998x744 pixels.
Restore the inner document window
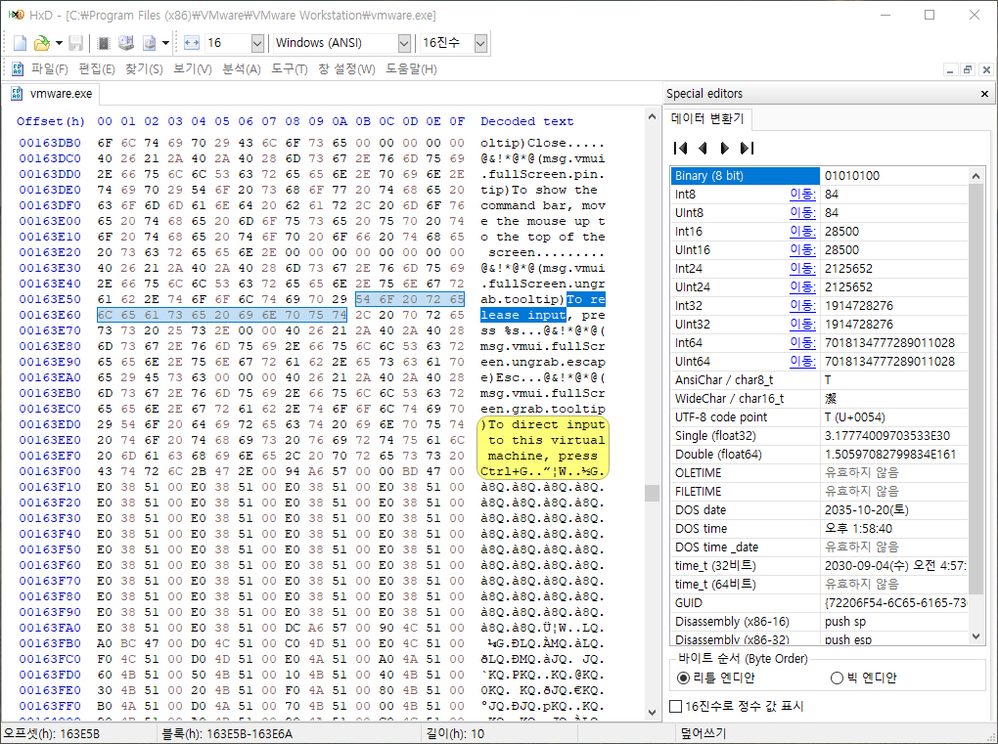pos(968,70)
